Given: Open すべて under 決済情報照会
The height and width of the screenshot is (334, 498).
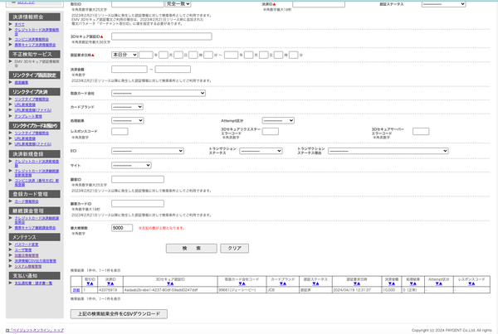Looking at the screenshot, I should (x=19, y=24).
